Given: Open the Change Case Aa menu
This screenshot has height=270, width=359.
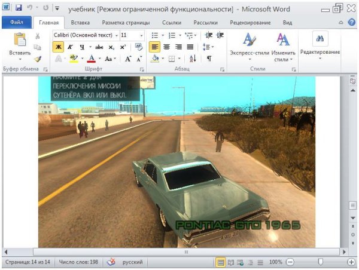Looking at the screenshot, I should pyautogui.click(x=110, y=59).
